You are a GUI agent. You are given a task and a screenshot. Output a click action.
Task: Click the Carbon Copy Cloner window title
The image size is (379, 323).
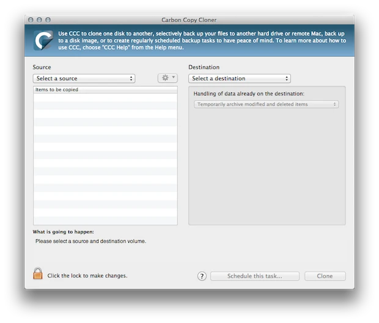pyautogui.click(x=189, y=20)
